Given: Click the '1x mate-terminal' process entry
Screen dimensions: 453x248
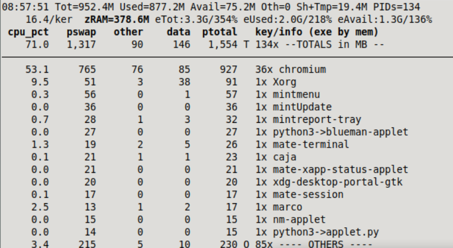Looking at the screenshot, I should point(302,145).
